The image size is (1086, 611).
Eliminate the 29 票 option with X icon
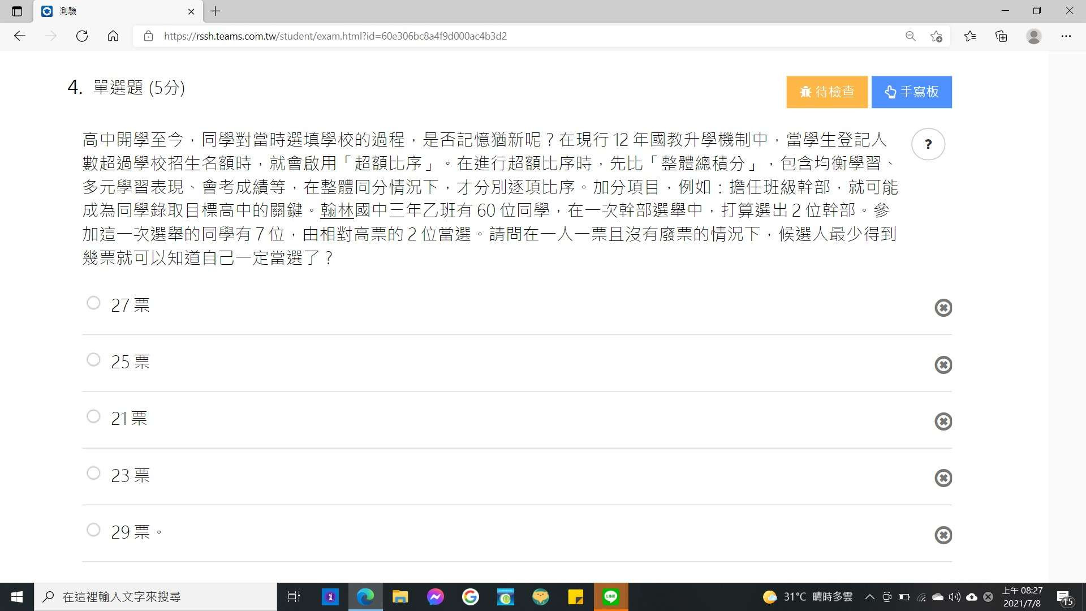coord(943,535)
